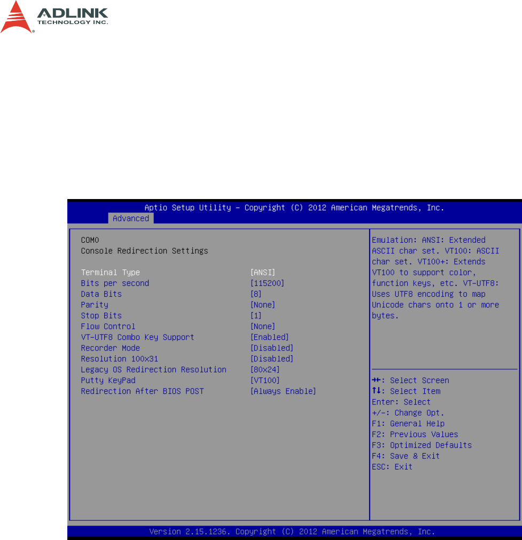Select the Stop Bits setting
522x540 pixels.
pyautogui.click(x=102, y=315)
